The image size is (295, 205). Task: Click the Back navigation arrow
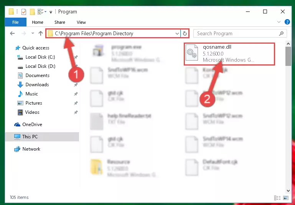click(12, 33)
